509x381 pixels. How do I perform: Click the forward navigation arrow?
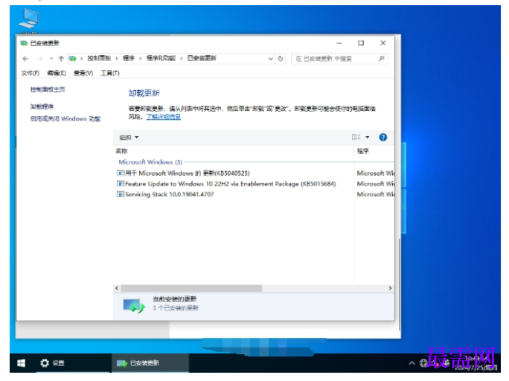(x=40, y=59)
